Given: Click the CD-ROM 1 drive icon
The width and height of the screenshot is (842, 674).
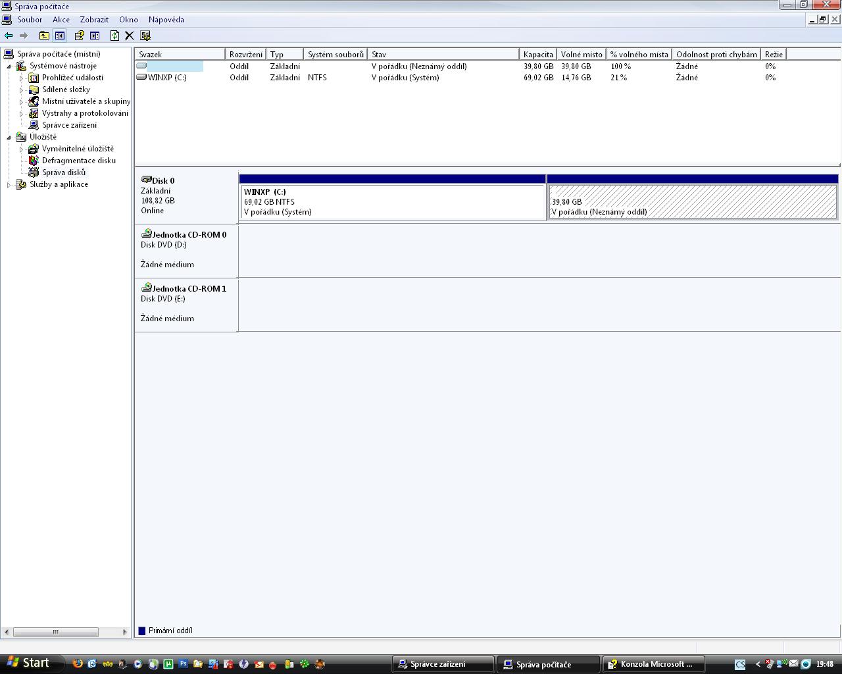Looking at the screenshot, I should tap(146, 288).
